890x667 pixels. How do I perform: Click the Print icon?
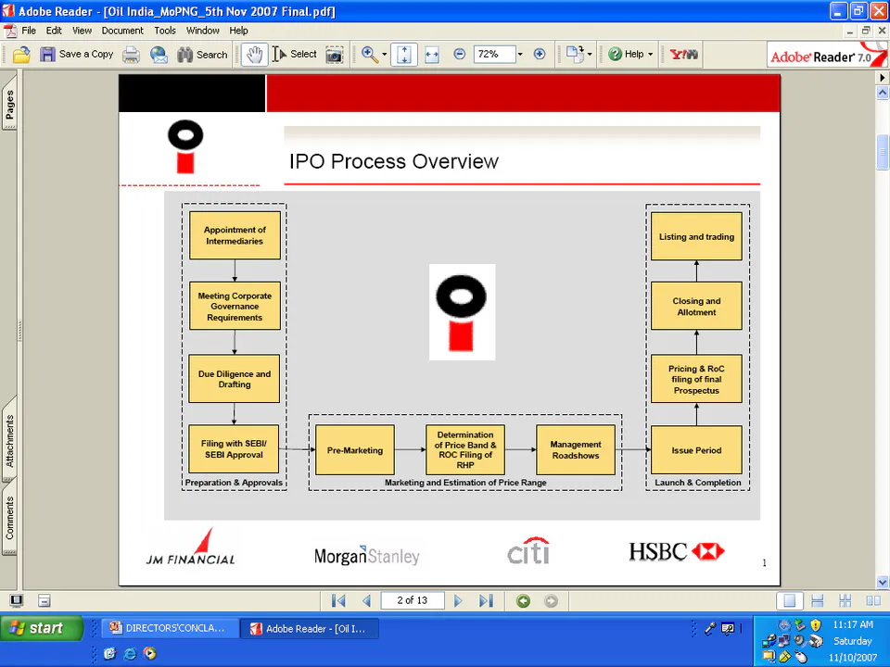tap(131, 55)
